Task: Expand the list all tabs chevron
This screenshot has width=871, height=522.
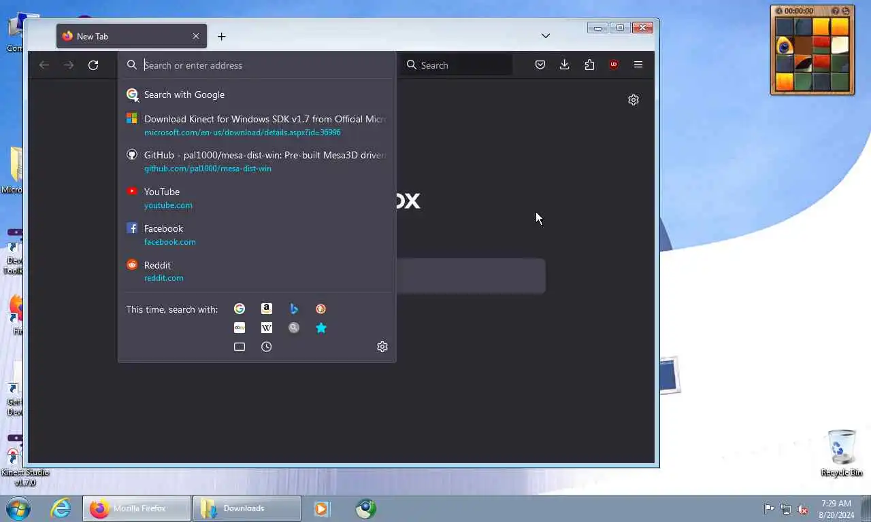Action: [x=546, y=36]
